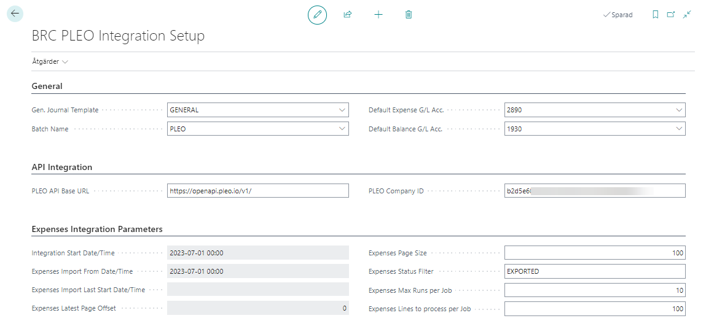Open page in new window icon
706x329 pixels.
[671, 15]
